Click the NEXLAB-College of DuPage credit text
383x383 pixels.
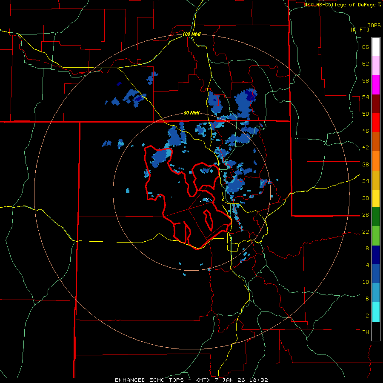[x=340, y=5]
